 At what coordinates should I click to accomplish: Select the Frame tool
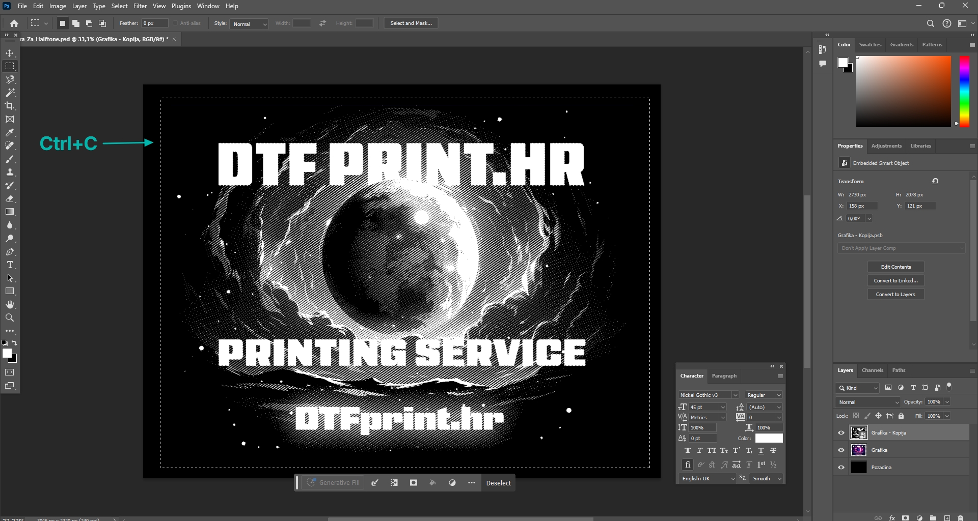point(10,119)
